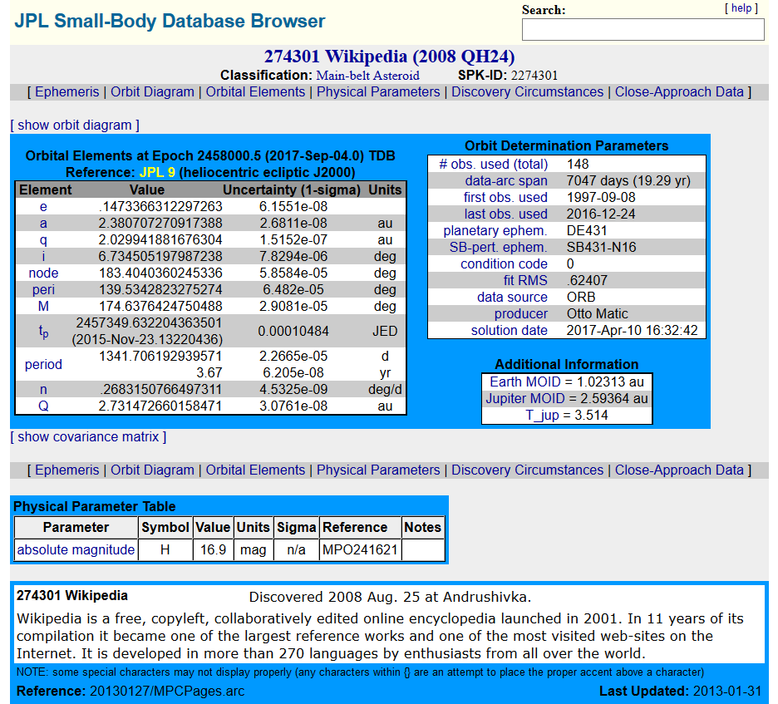Open the solution date link
Viewport: 778px width, 704px height.
click(509, 331)
